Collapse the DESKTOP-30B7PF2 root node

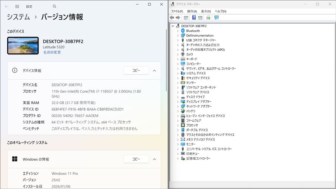point(173,26)
